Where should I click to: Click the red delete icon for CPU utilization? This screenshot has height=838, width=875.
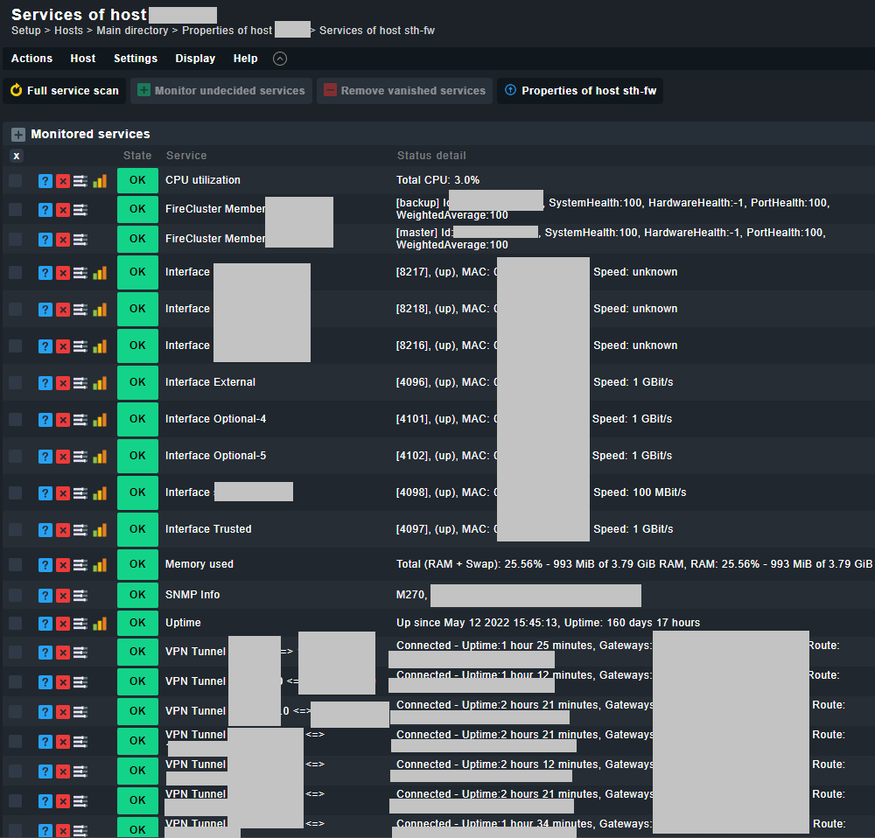click(x=62, y=180)
